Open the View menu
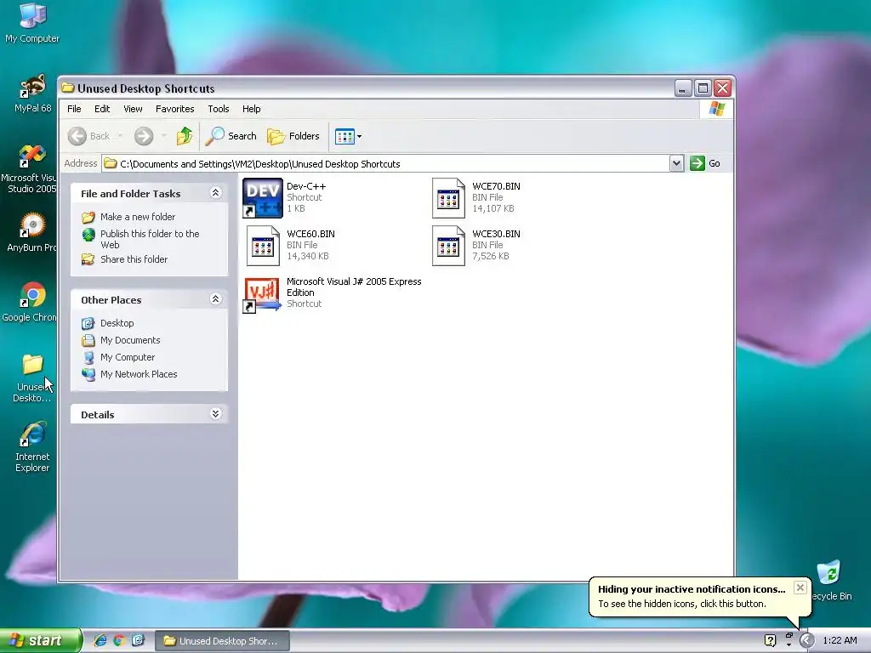Screen dimensions: 871x653 coord(133,109)
